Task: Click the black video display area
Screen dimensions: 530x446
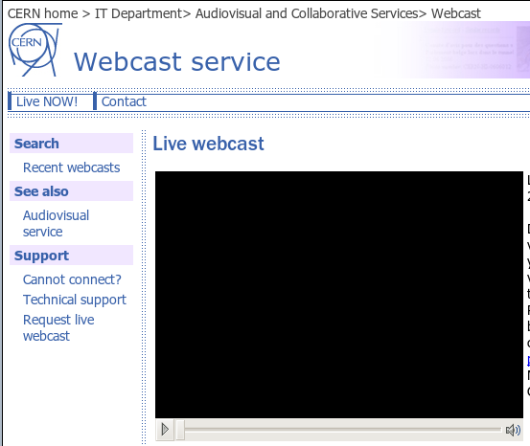Action: coord(339,295)
